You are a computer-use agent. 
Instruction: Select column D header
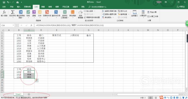[x=41, y=30]
